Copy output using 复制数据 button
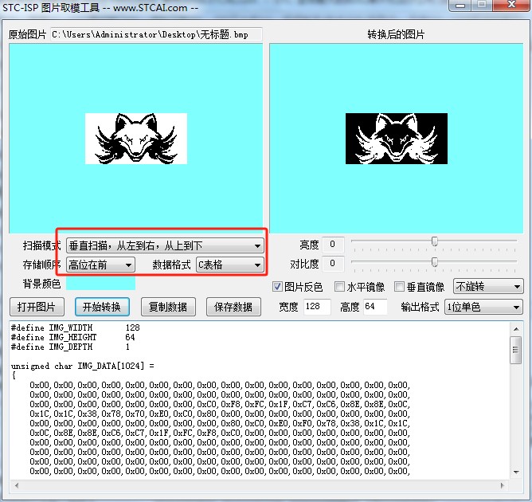Screen dimensions: 532x502 [x=168, y=307]
